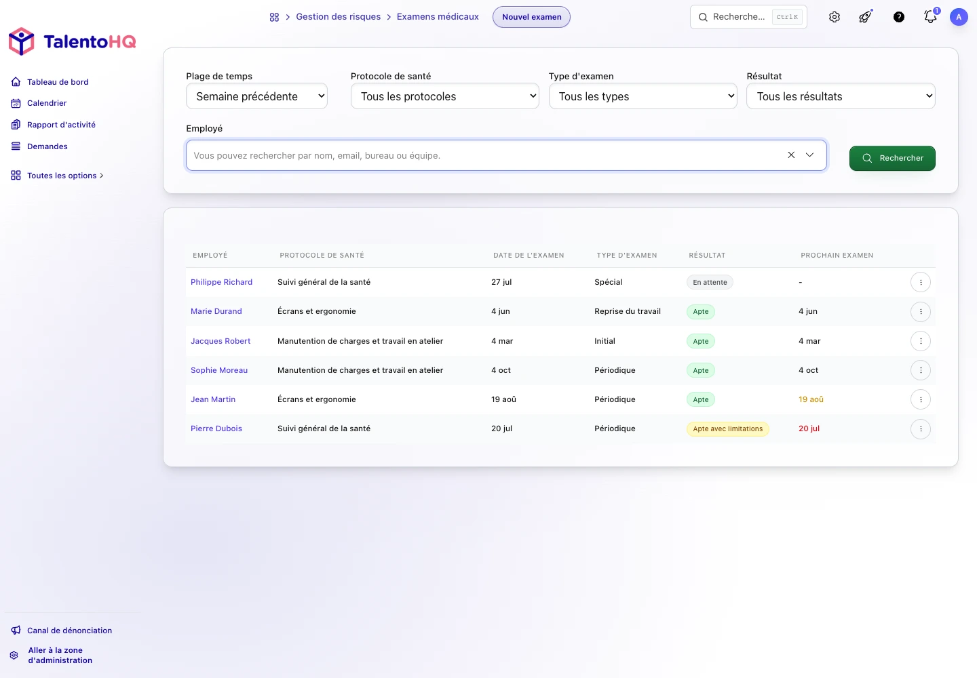Focus the global Recherche field
Screen dimensions: 977x678
click(x=748, y=17)
